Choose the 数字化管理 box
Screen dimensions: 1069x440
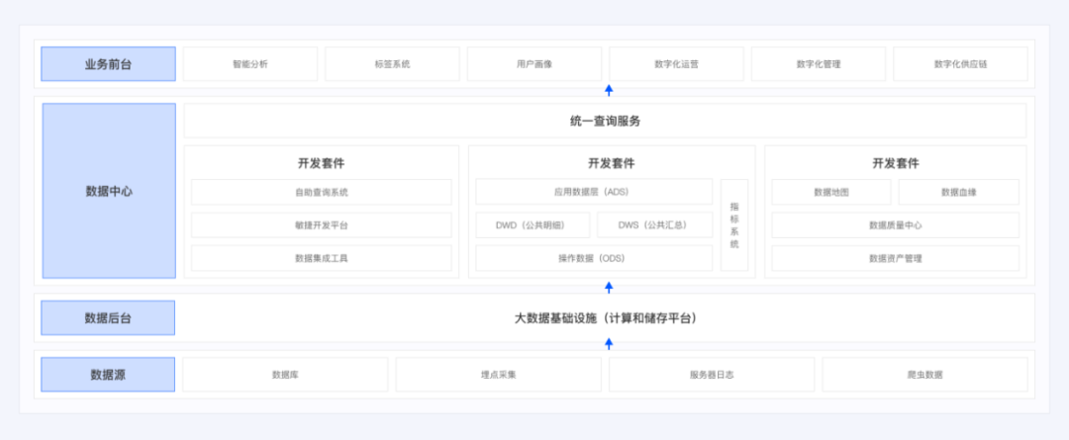pos(819,64)
